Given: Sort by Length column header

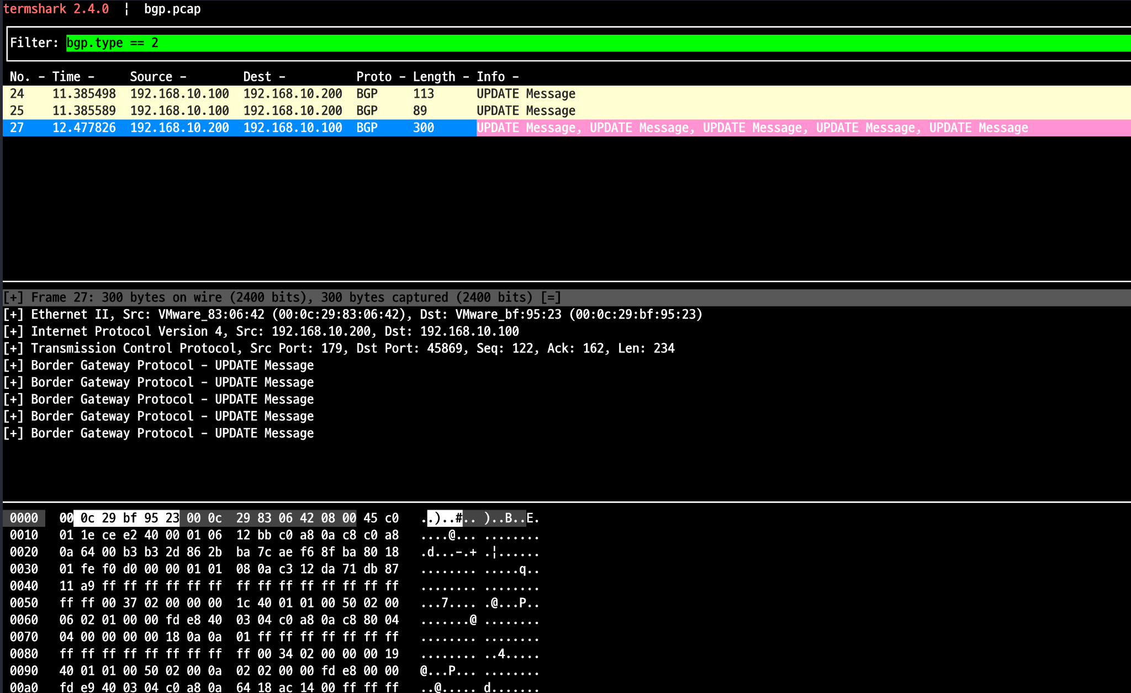Looking at the screenshot, I should pyautogui.click(x=434, y=77).
